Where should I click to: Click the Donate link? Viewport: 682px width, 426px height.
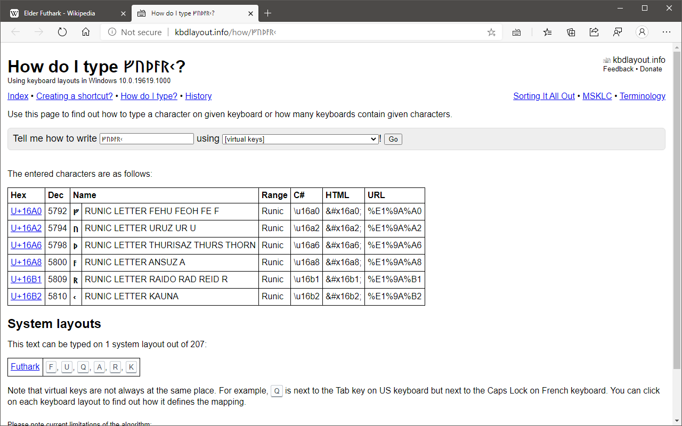click(x=651, y=69)
